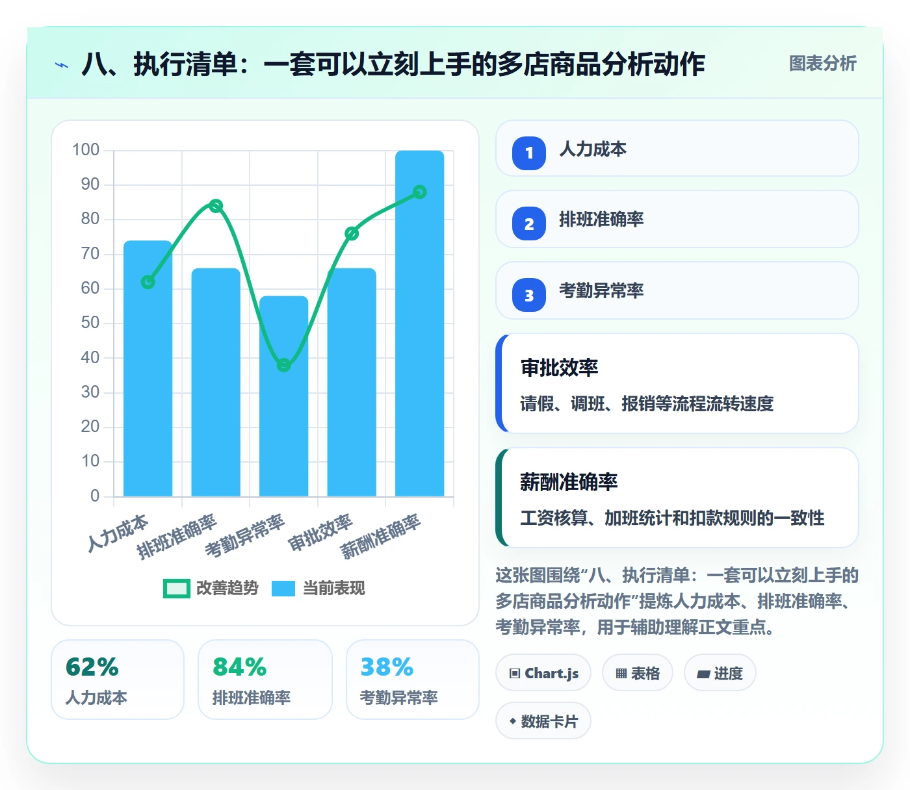The height and width of the screenshot is (790, 910).
Task: Toggle the 当前表现 legend swatch
Action: (283, 589)
